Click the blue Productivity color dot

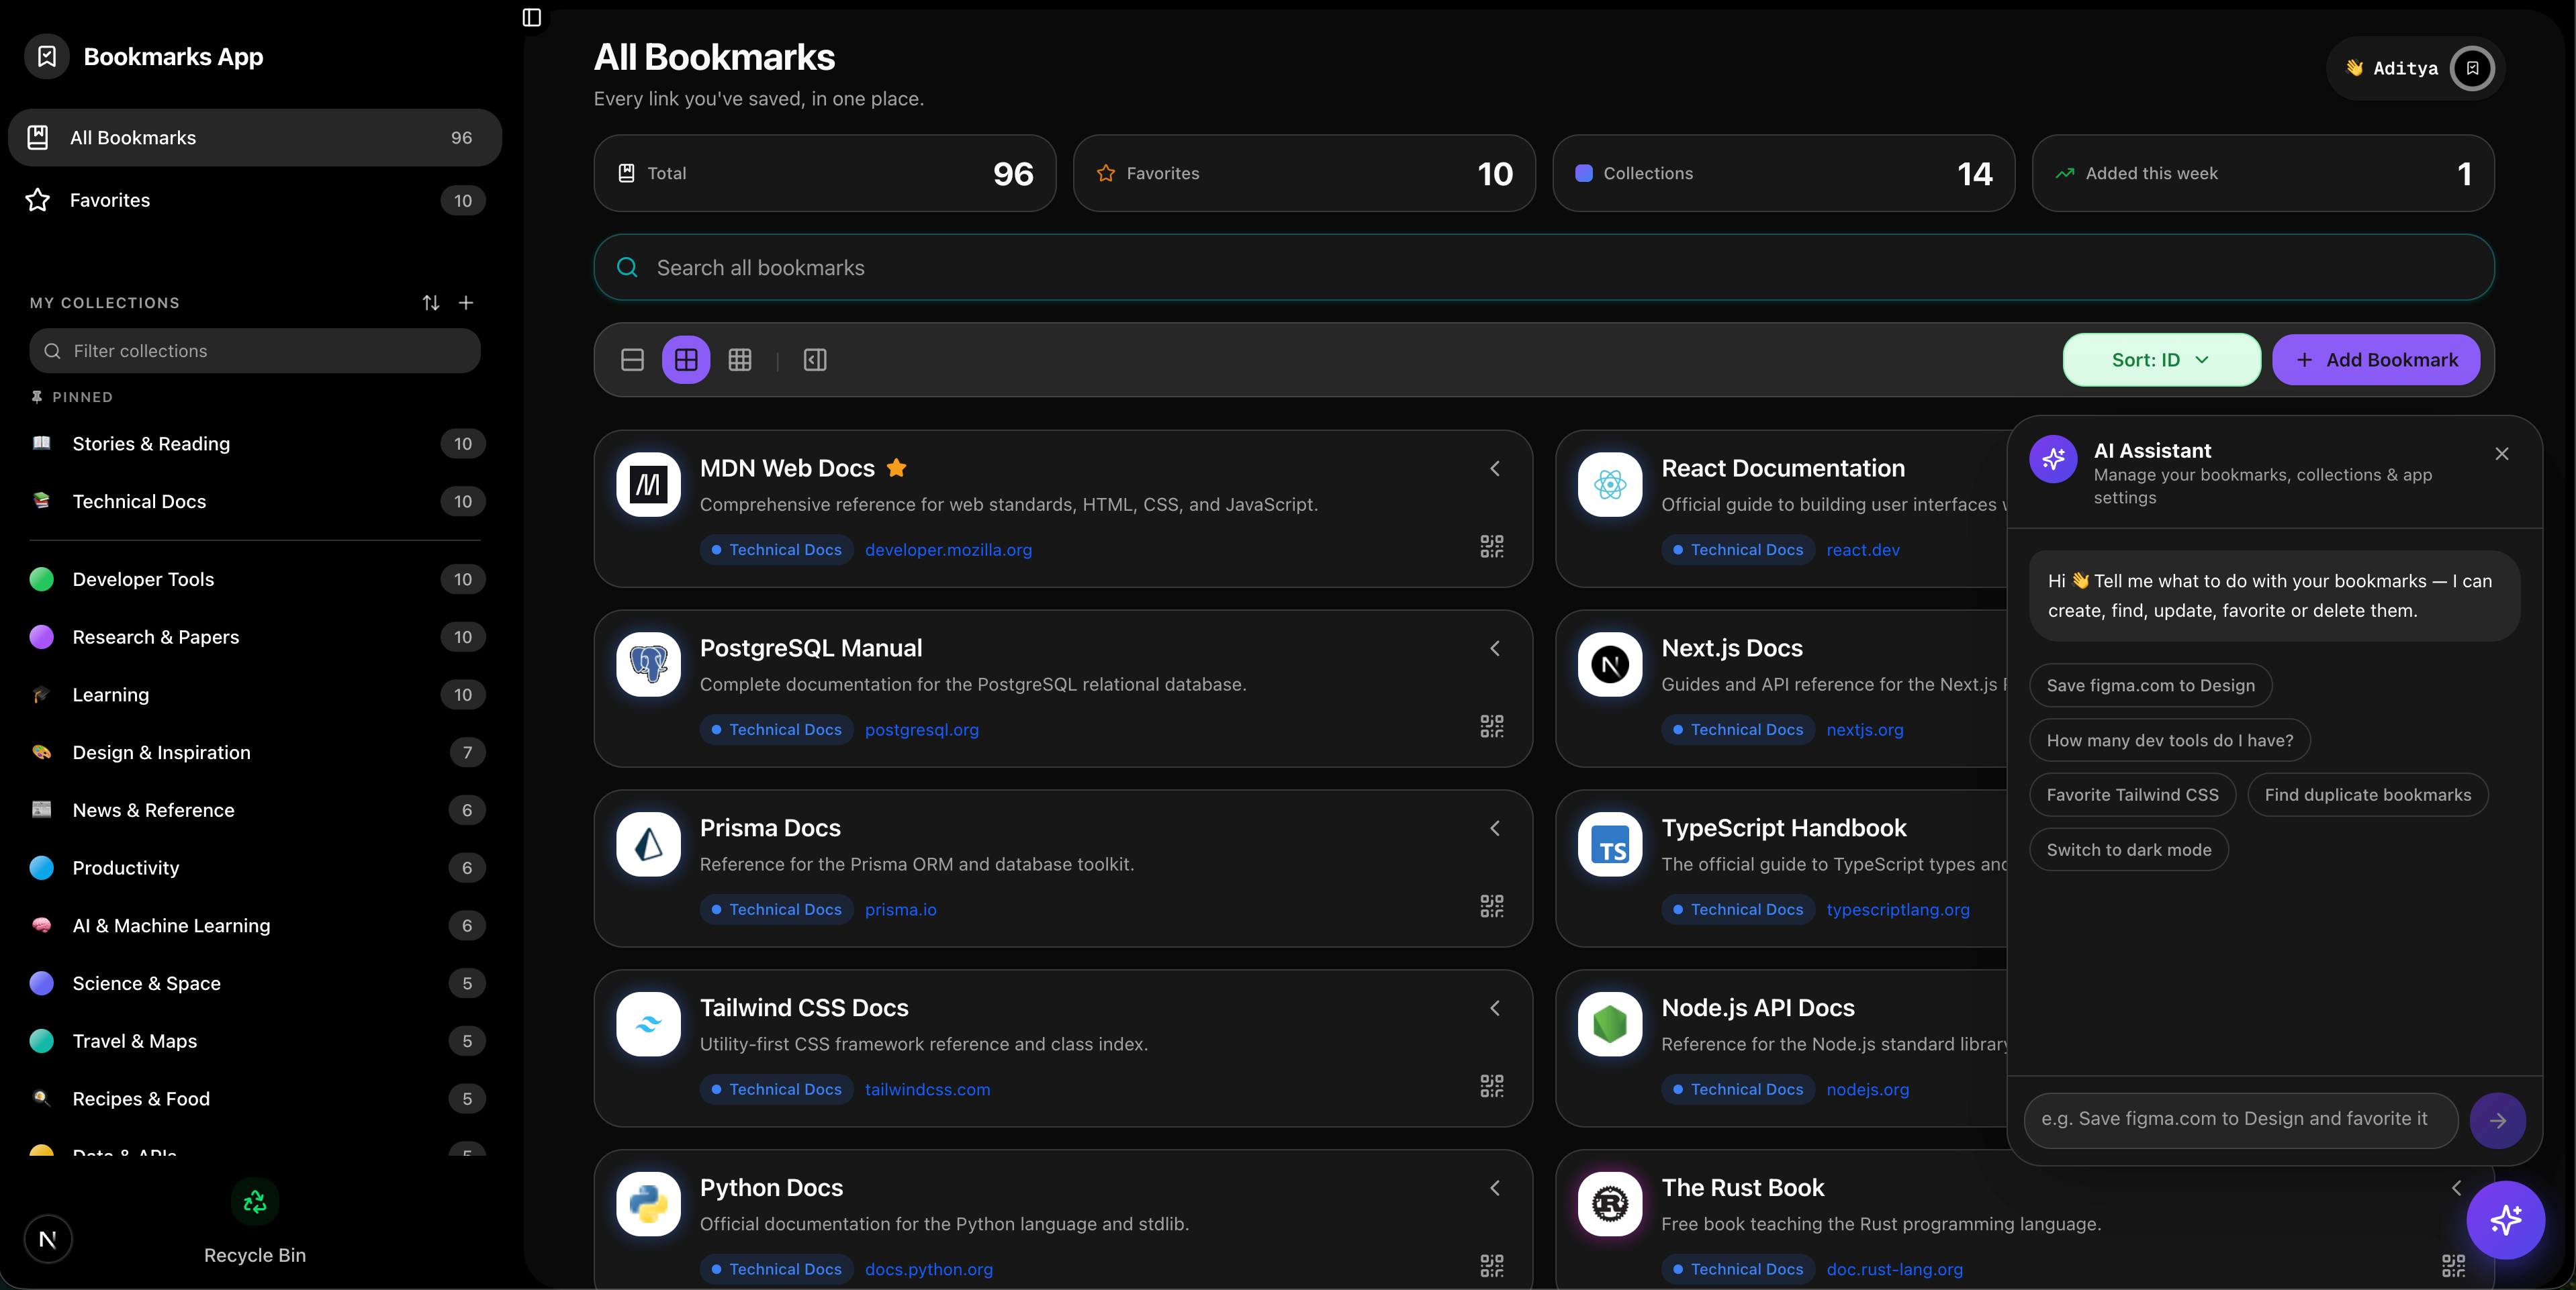pyautogui.click(x=41, y=869)
